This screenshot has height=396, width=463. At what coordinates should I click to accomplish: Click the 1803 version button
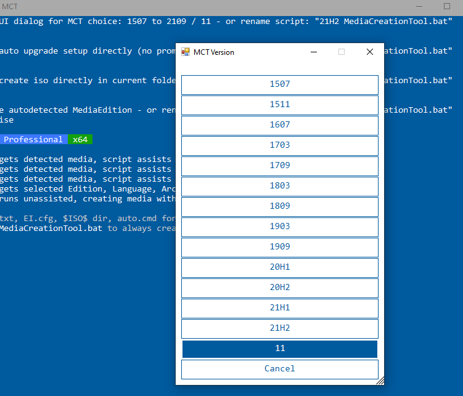point(280,187)
